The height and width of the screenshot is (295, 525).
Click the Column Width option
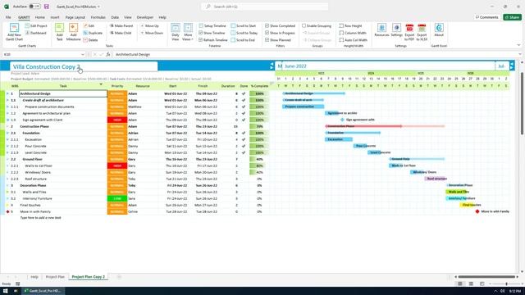353,33
